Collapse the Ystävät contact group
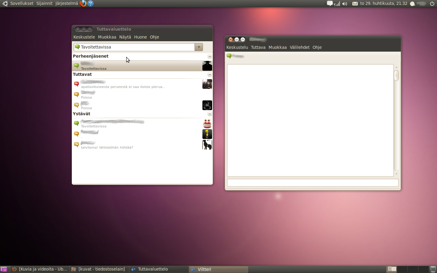The width and height of the screenshot is (437, 273). (210, 114)
